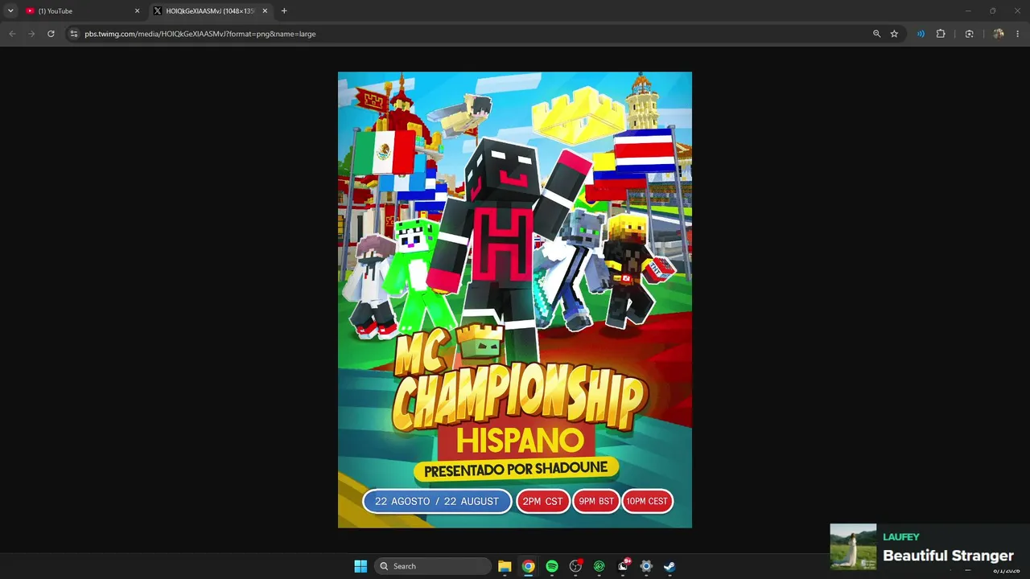Open the Extensions puzzle menu
This screenshot has width=1030, height=579.
(x=941, y=34)
